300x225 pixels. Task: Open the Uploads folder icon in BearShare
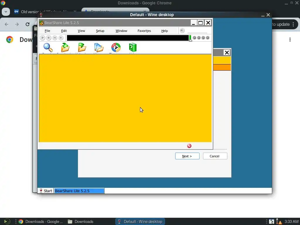[82, 47]
